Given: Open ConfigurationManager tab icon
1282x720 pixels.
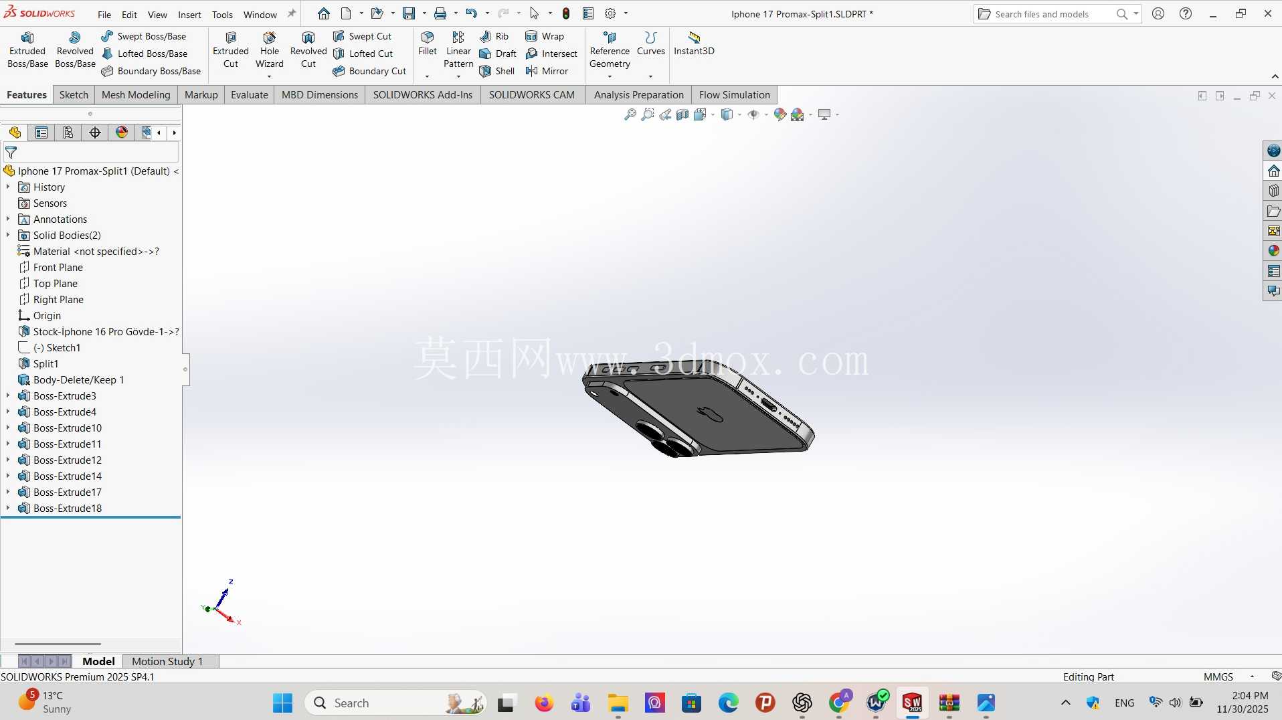Looking at the screenshot, I should coord(68,132).
